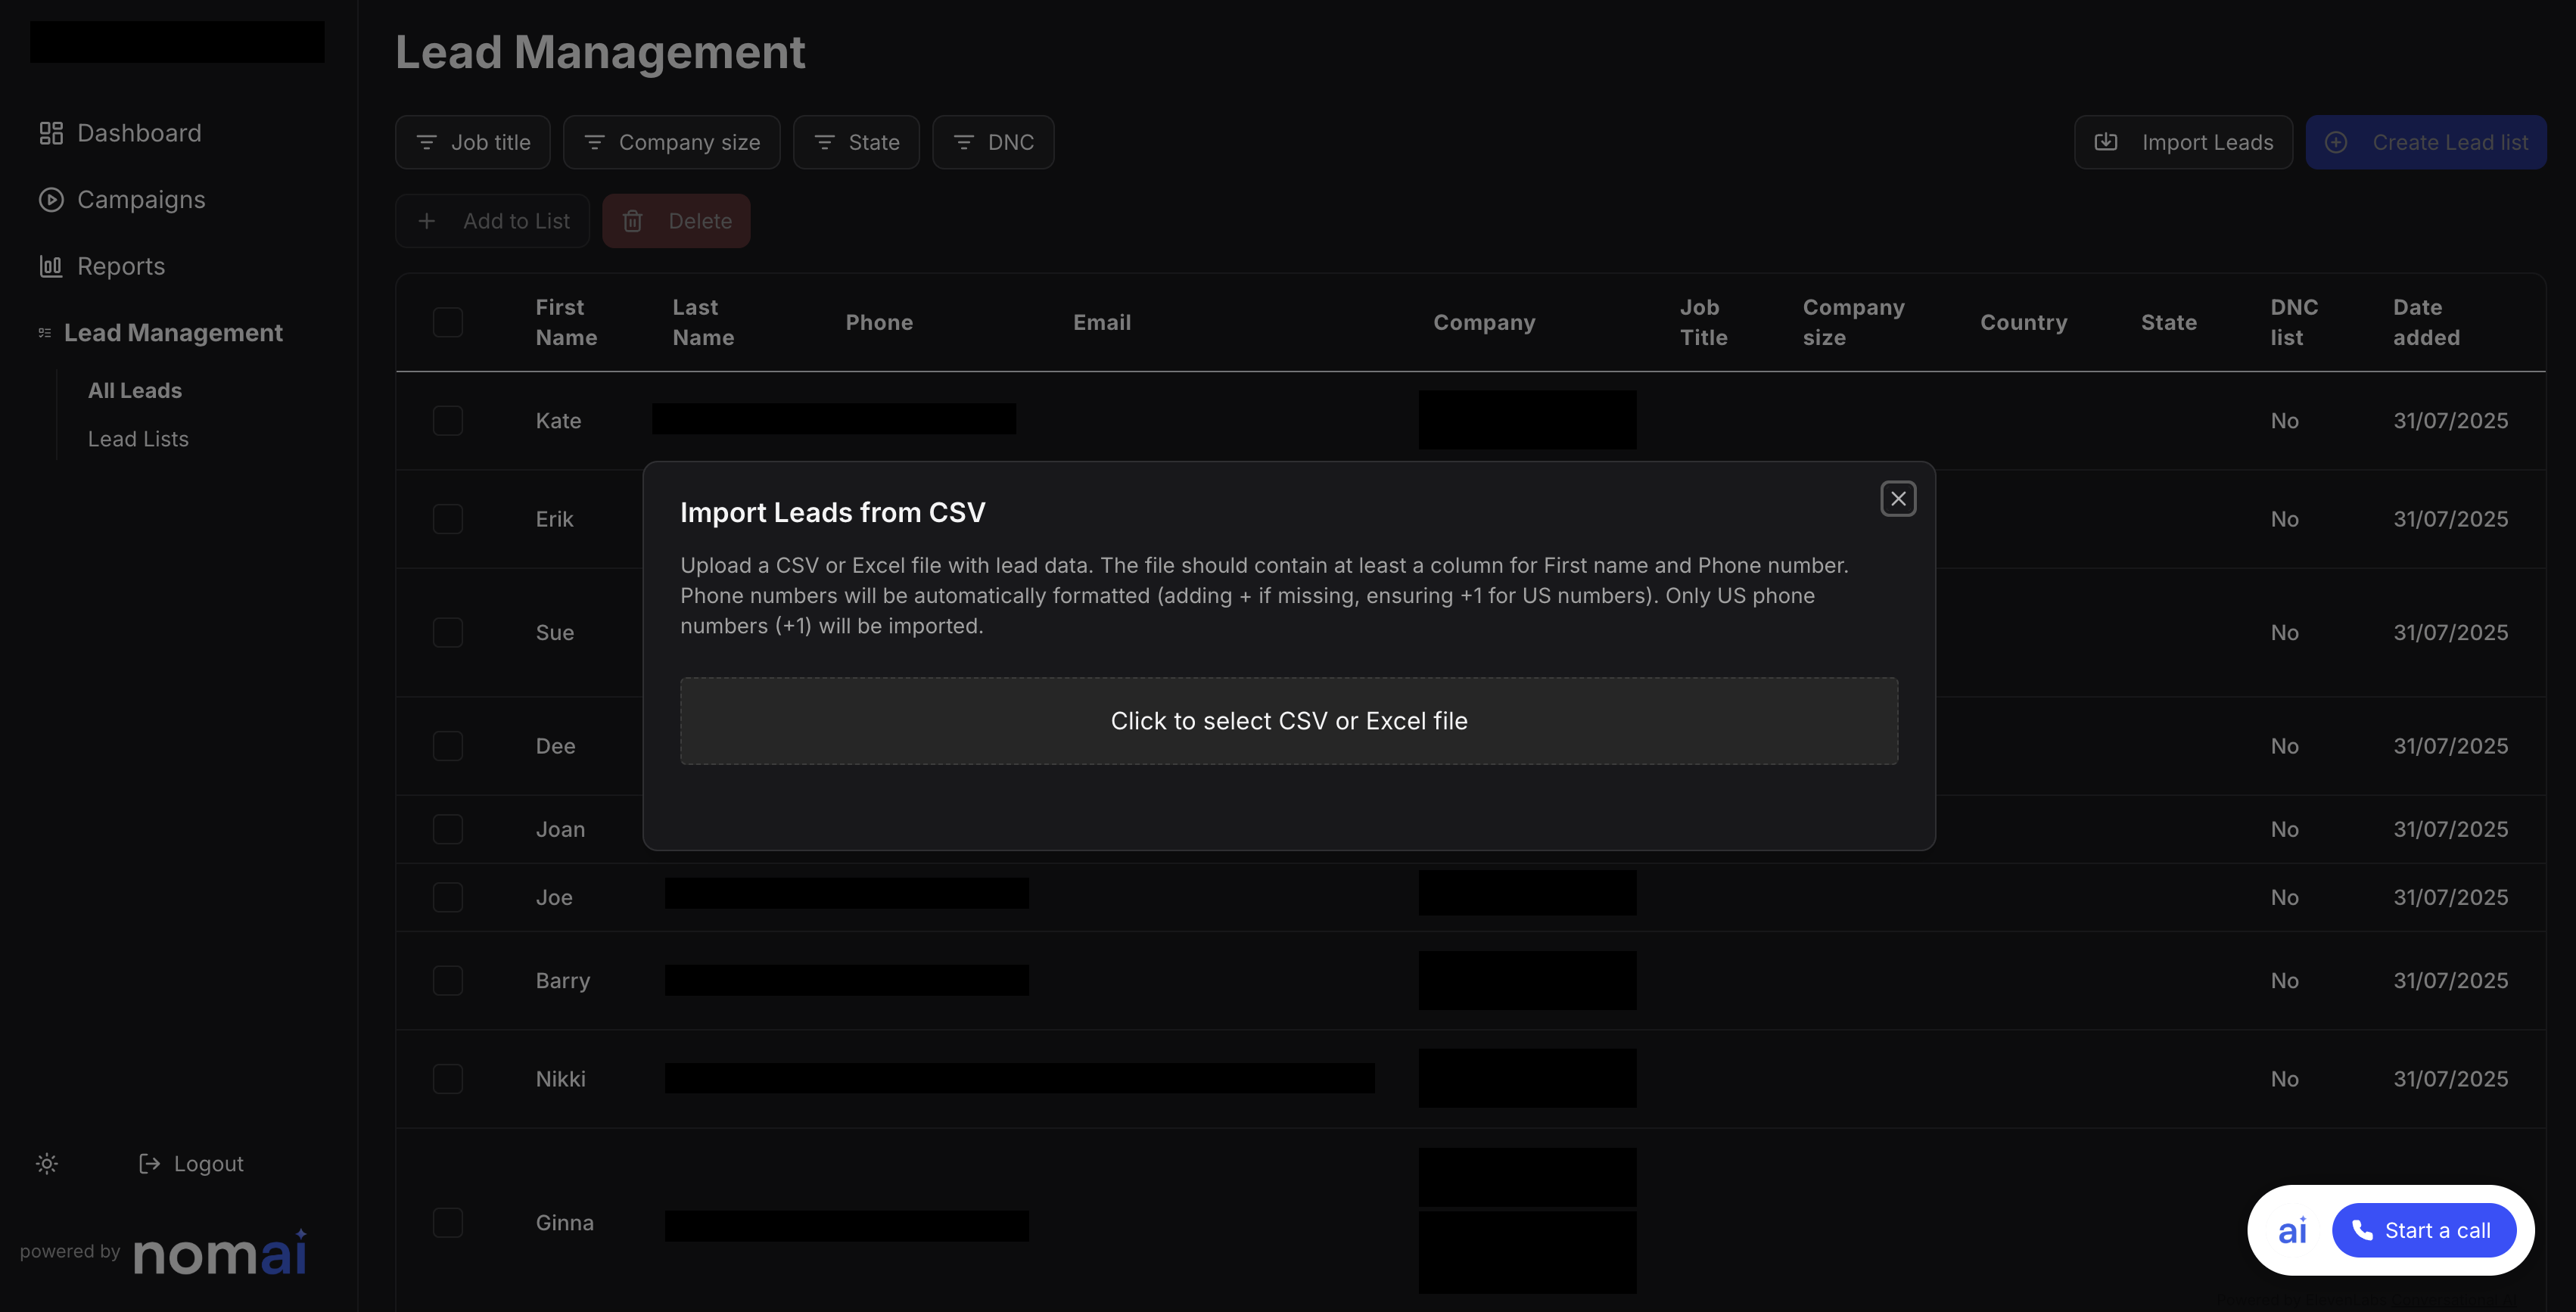Click the phone icon in Start a call
Screen dimensions: 2576x1312
coord(2362,1230)
